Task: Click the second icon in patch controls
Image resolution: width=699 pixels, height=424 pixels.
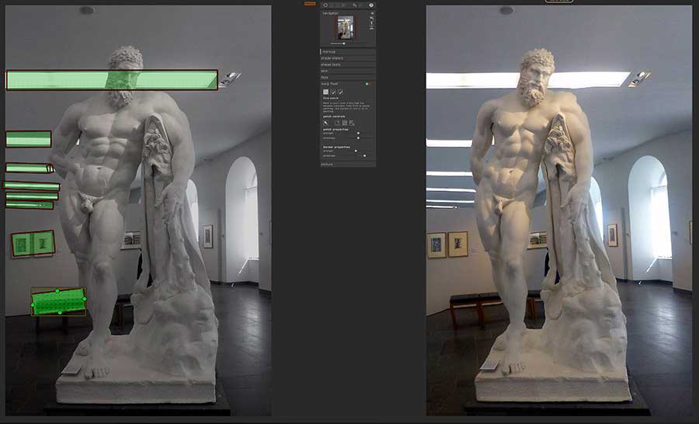Action: (x=338, y=123)
